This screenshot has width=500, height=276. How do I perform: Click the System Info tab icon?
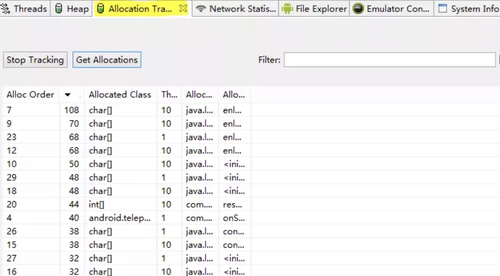coord(442,9)
